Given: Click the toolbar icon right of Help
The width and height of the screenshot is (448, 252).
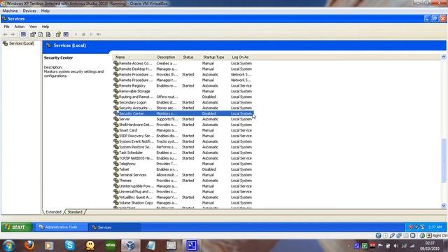Looking at the screenshot, I should (x=66, y=34).
